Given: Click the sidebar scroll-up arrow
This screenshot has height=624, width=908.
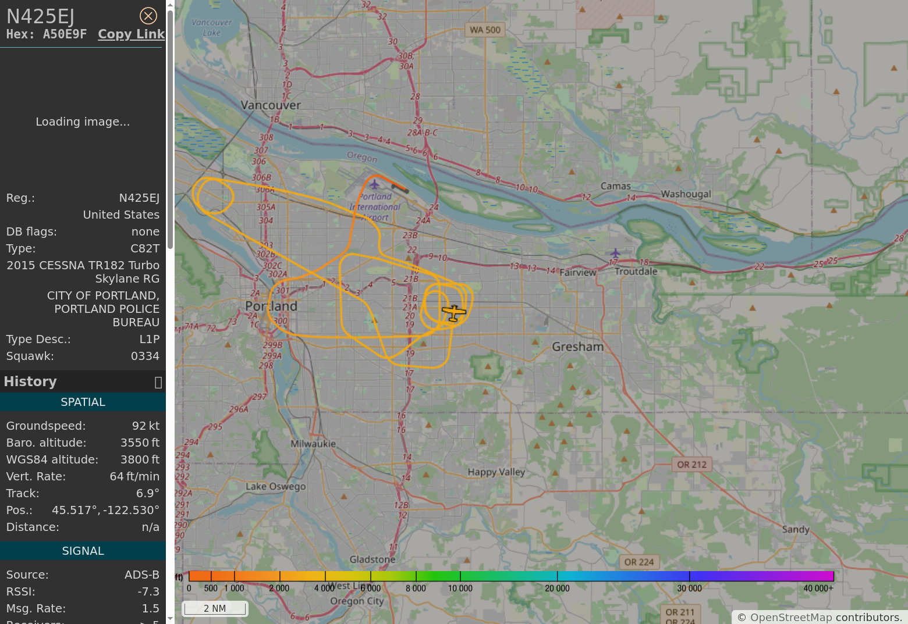Looking at the screenshot, I should point(170,5).
